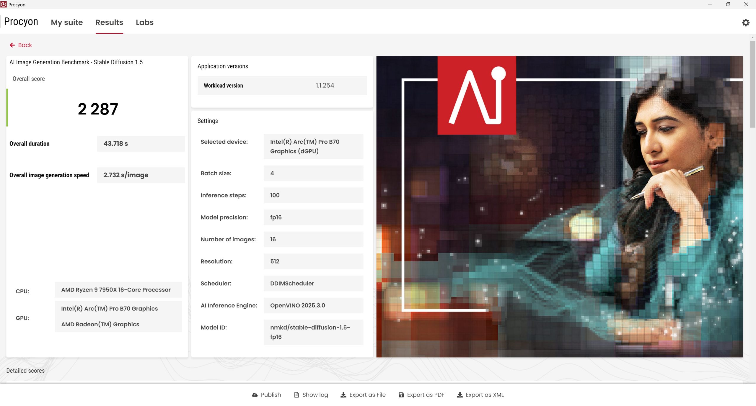The height and width of the screenshot is (406, 756).
Task: Click the DDIMScheduler value
Action: [313, 283]
